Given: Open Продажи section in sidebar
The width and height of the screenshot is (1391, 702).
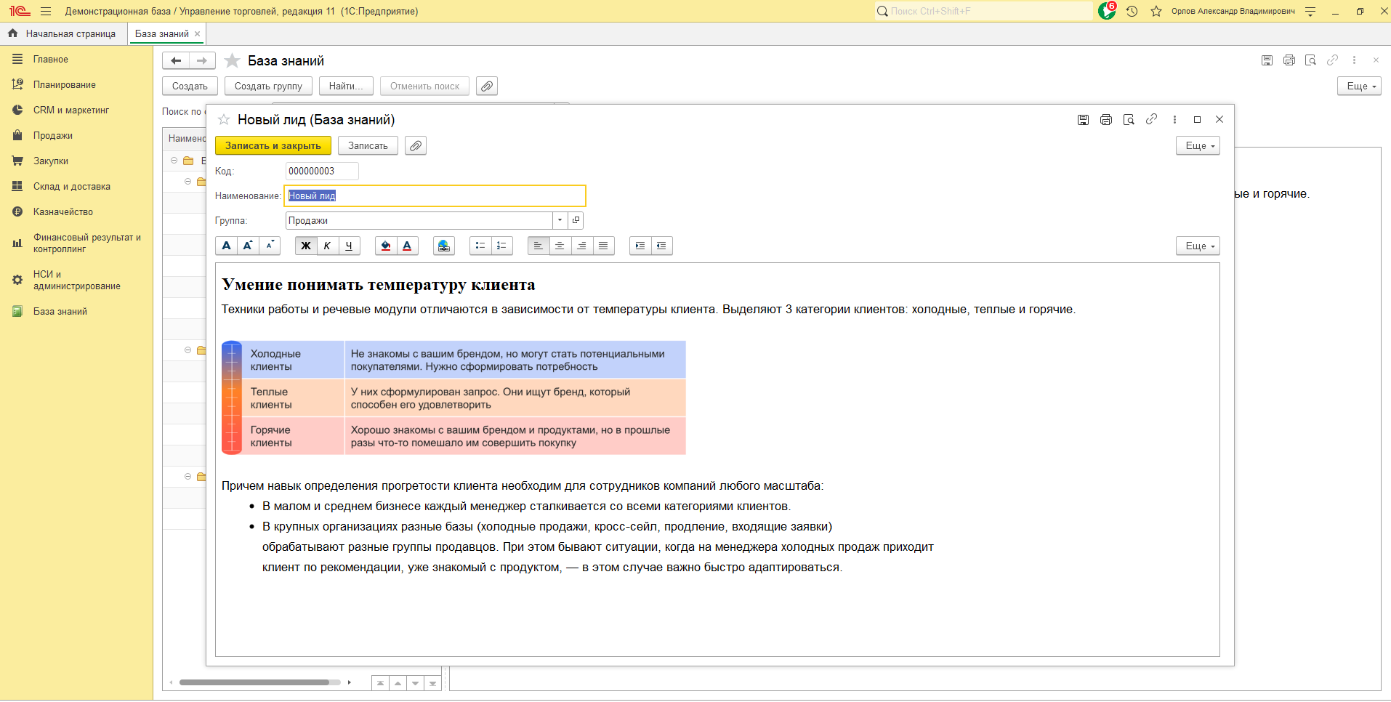Looking at the screenshot, I should 53,135.
